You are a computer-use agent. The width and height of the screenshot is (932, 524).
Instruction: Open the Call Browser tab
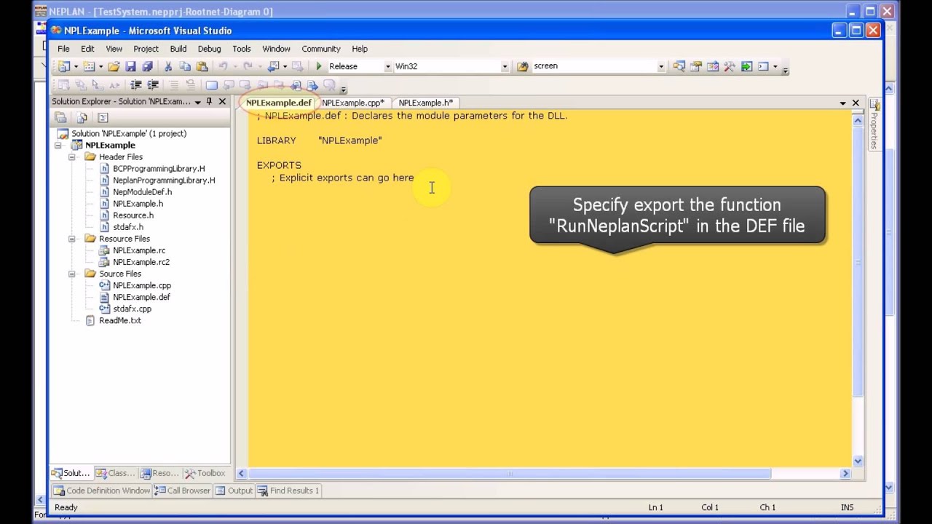pos(183,491)
